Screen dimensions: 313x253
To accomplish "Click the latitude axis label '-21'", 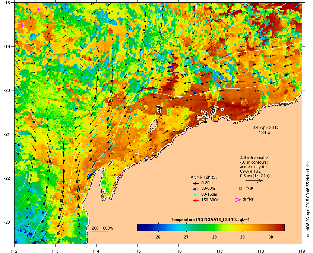I will [7, 134].
